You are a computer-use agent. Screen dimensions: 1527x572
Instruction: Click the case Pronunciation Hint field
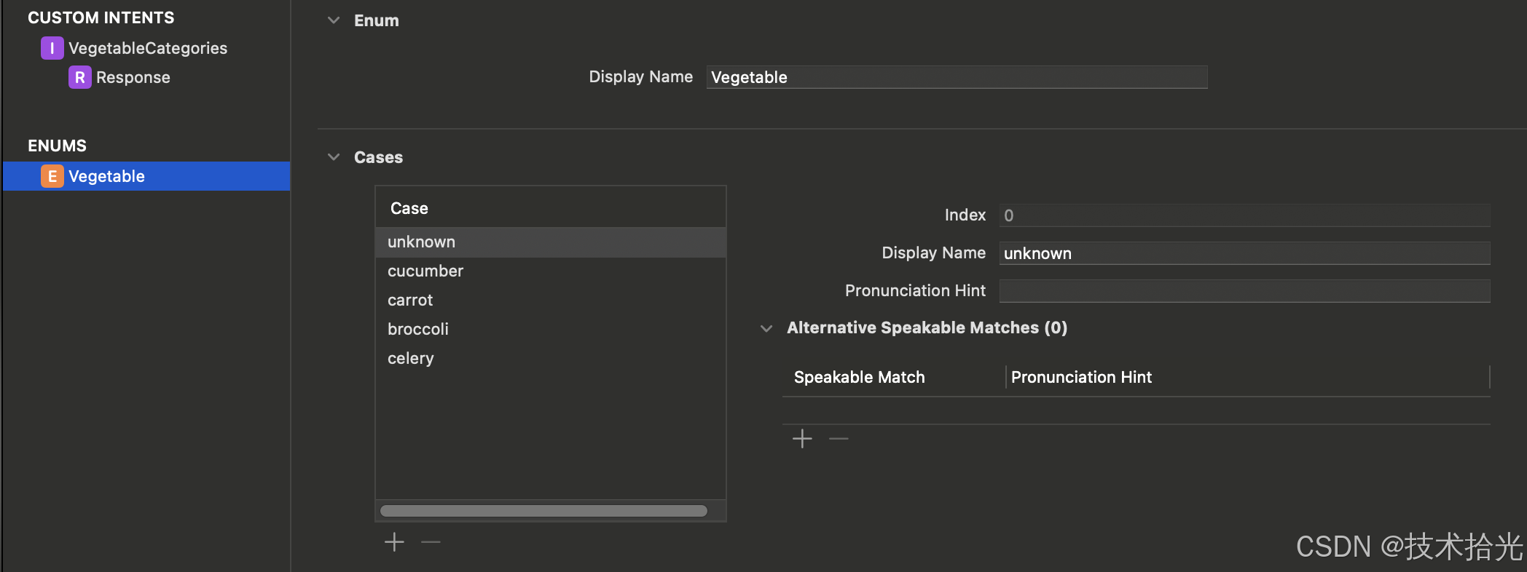point(1244,291)
